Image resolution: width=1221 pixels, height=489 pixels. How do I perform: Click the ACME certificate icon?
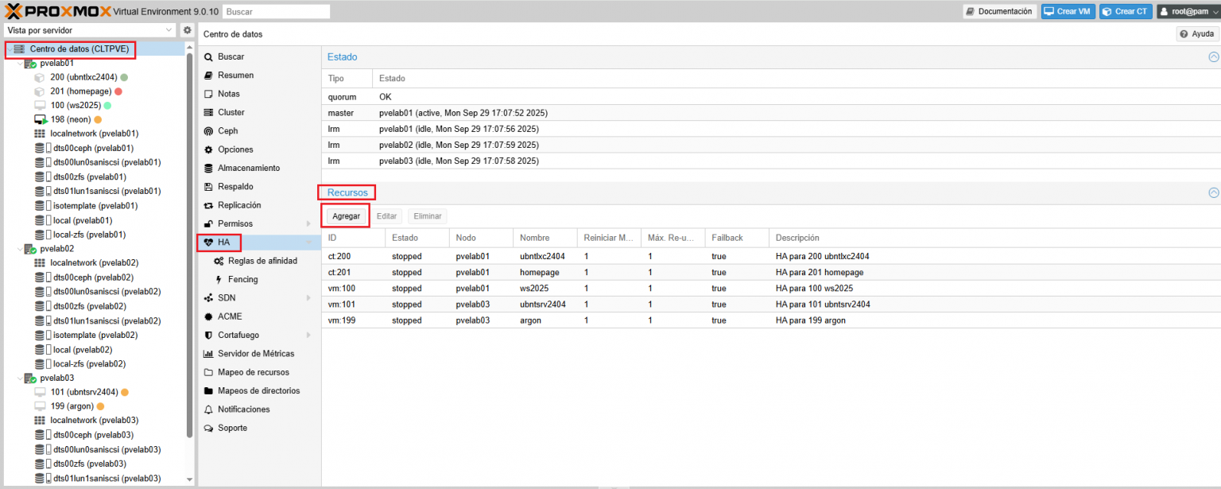[x=208, y=316]
